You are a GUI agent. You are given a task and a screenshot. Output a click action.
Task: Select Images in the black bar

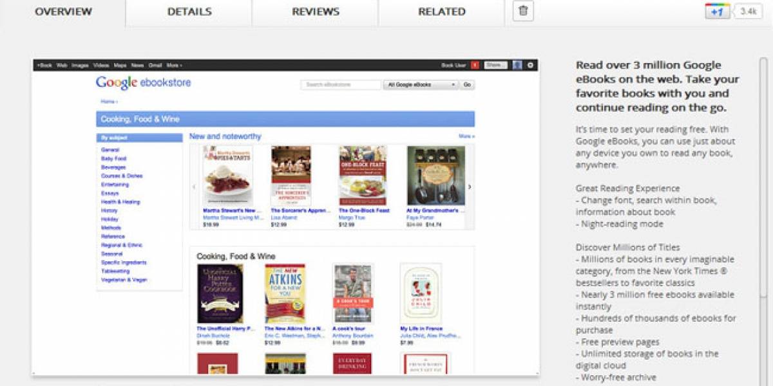point(81,65)
